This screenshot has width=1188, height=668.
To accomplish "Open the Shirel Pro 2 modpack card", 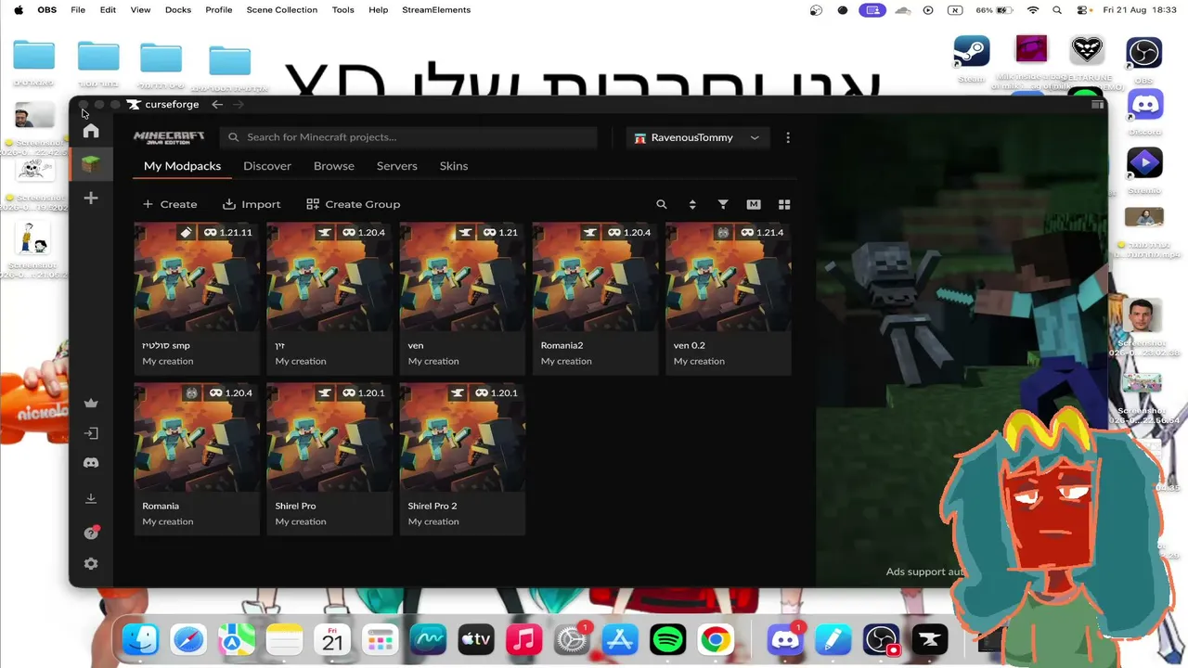I will coord(462,459).
